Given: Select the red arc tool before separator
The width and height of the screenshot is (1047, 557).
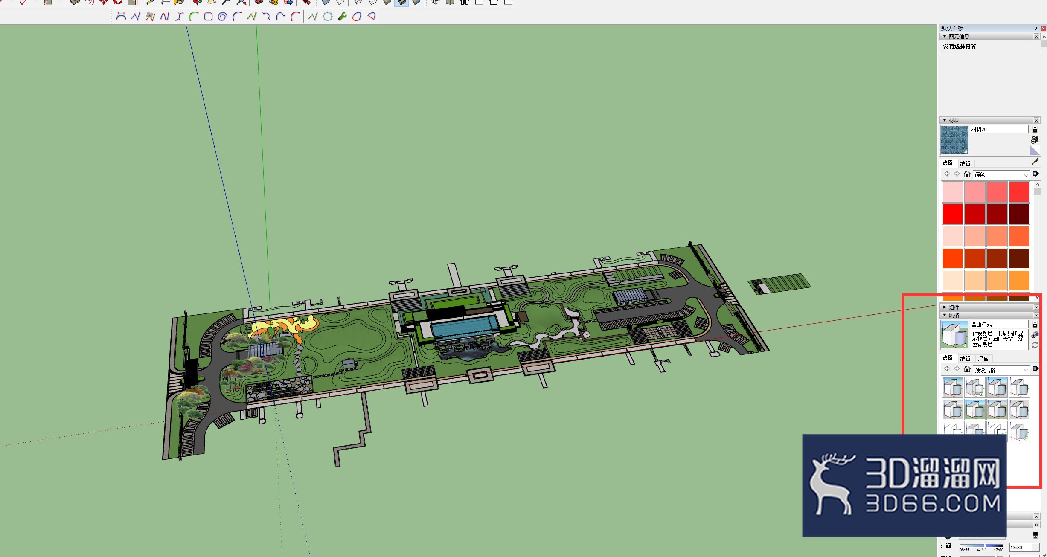Looking at the screenshot, I should click(x=295, y=17).
